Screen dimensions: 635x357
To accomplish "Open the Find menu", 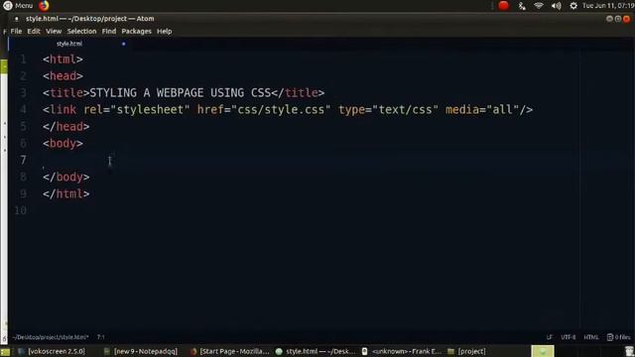I will point(109,31).
